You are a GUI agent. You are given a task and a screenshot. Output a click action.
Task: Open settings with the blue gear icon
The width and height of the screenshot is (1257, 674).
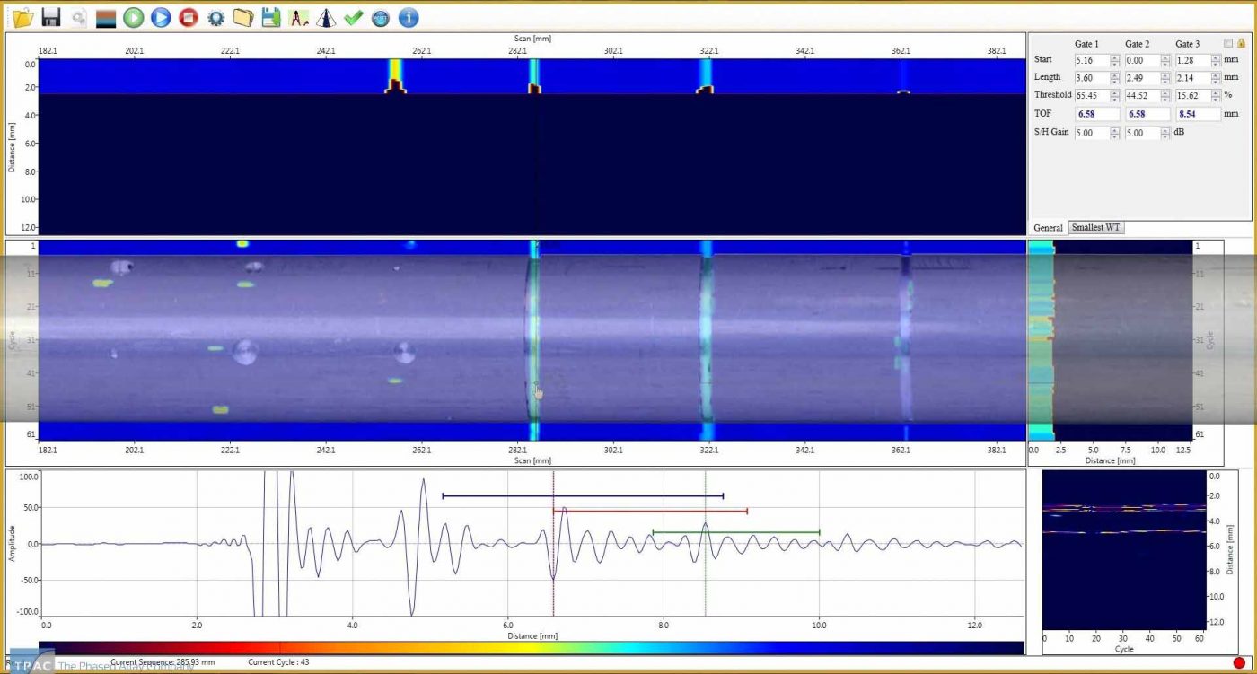pyautogui.click(x=215, y=17)
